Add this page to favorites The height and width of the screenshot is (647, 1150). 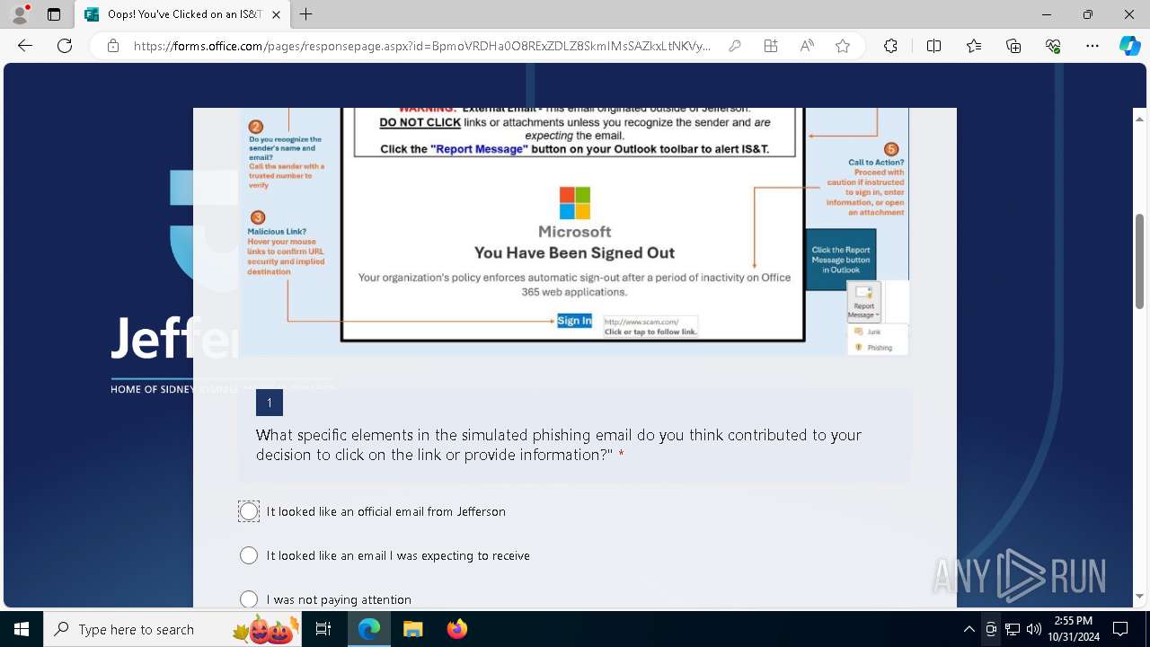[843, 46]
